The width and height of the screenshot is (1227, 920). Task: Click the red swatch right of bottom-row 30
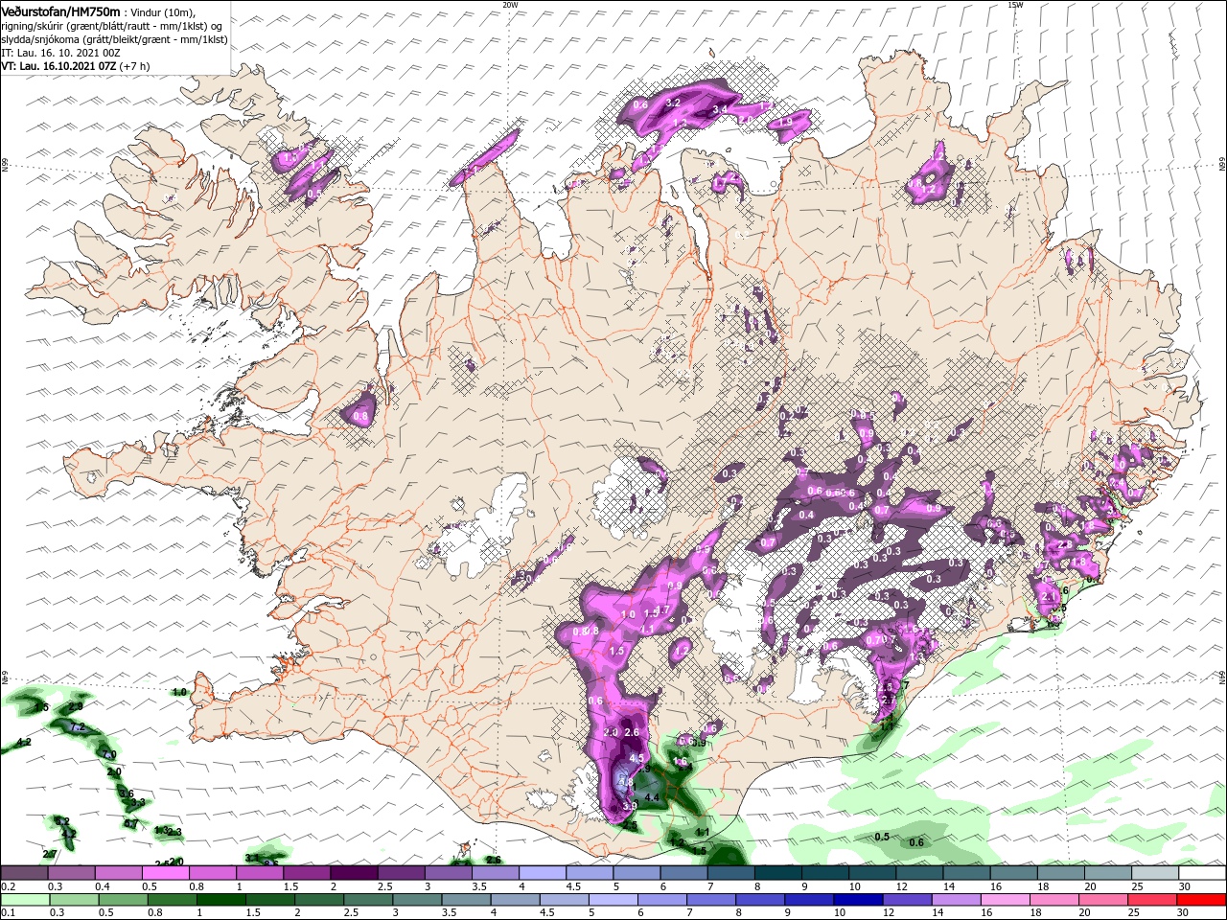pyautogui.click(x=1202, y=900)
